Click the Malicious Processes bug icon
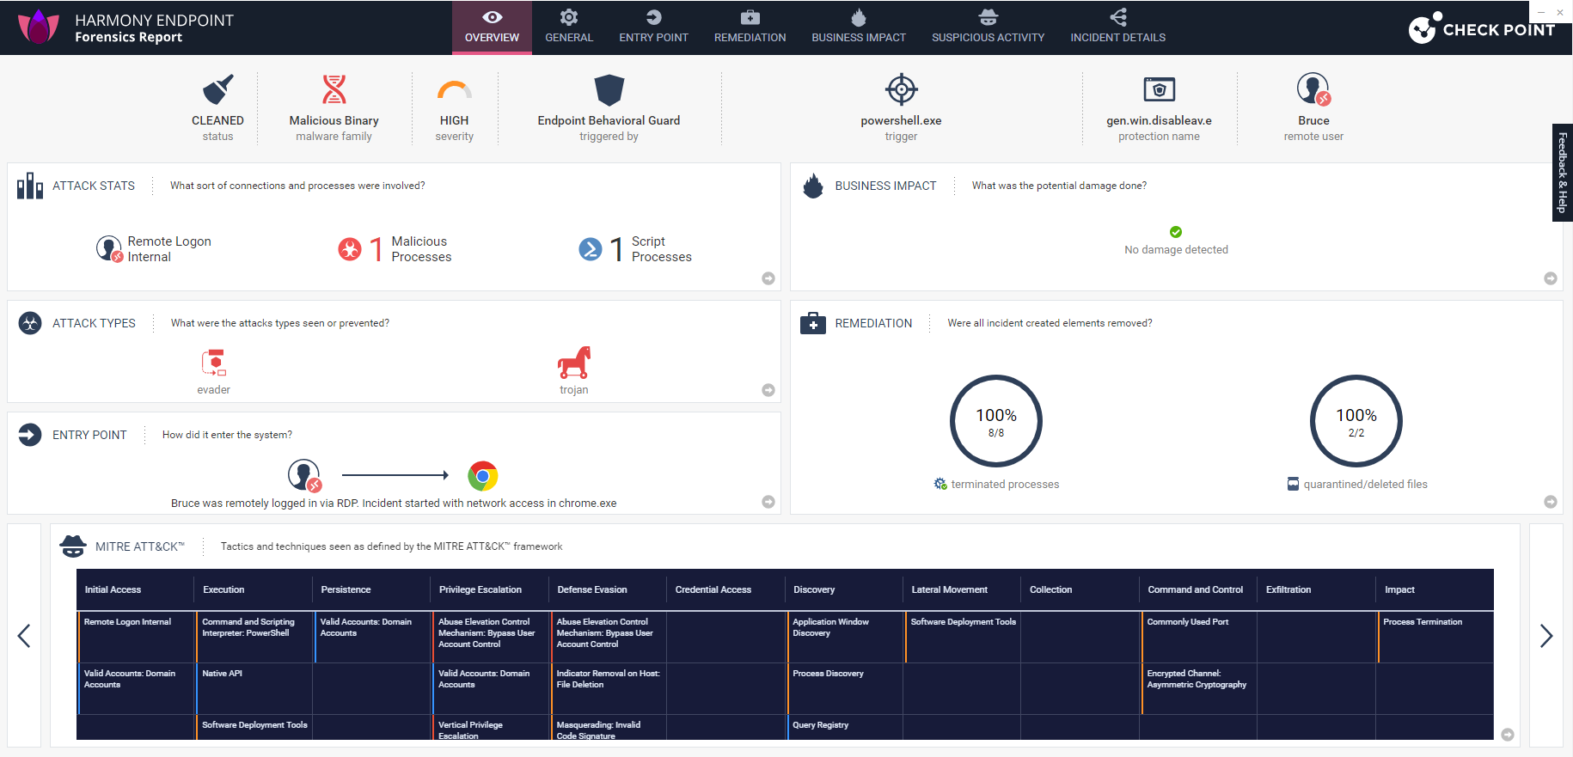 (350, 249)
